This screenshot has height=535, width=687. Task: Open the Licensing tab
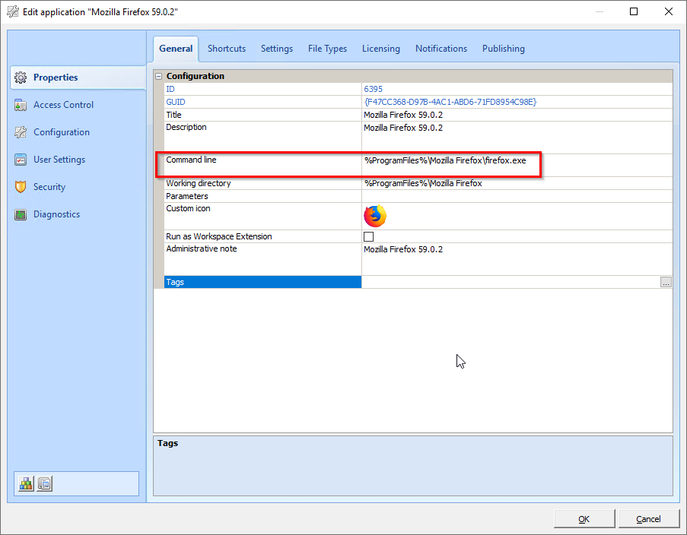(380, 49)
